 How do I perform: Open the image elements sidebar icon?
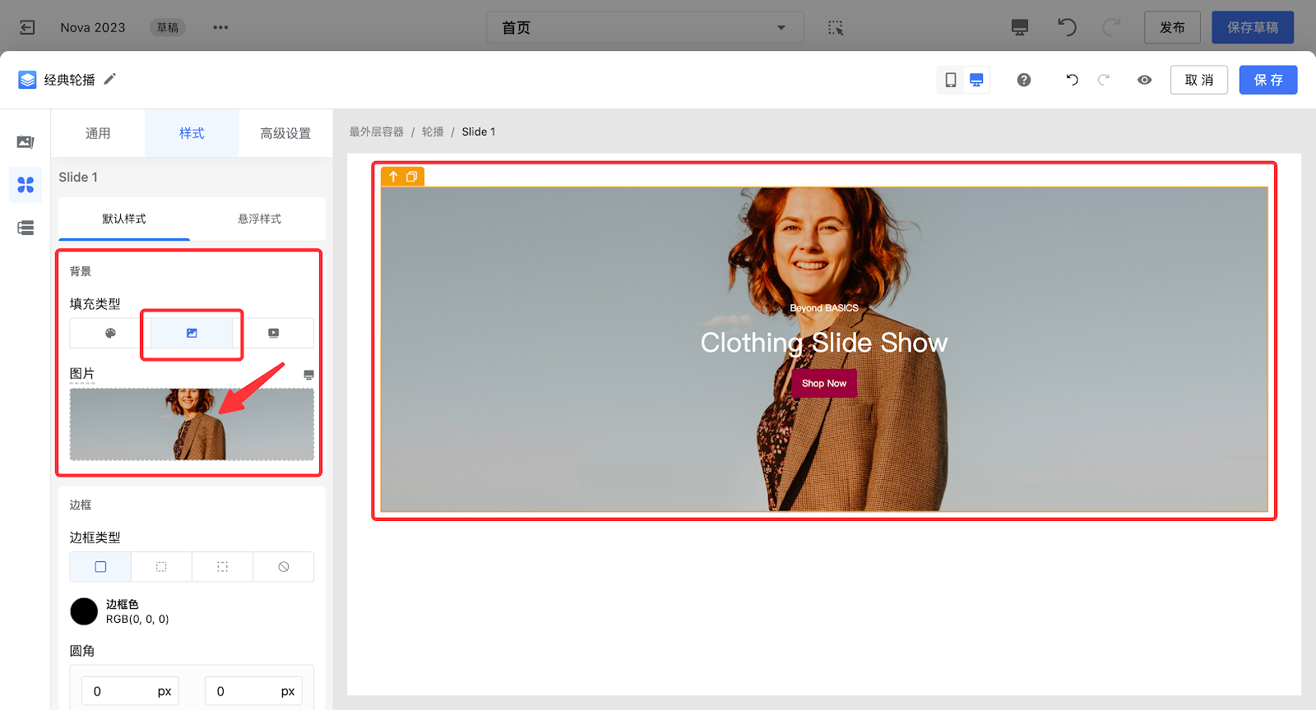(x=25, y=142)
